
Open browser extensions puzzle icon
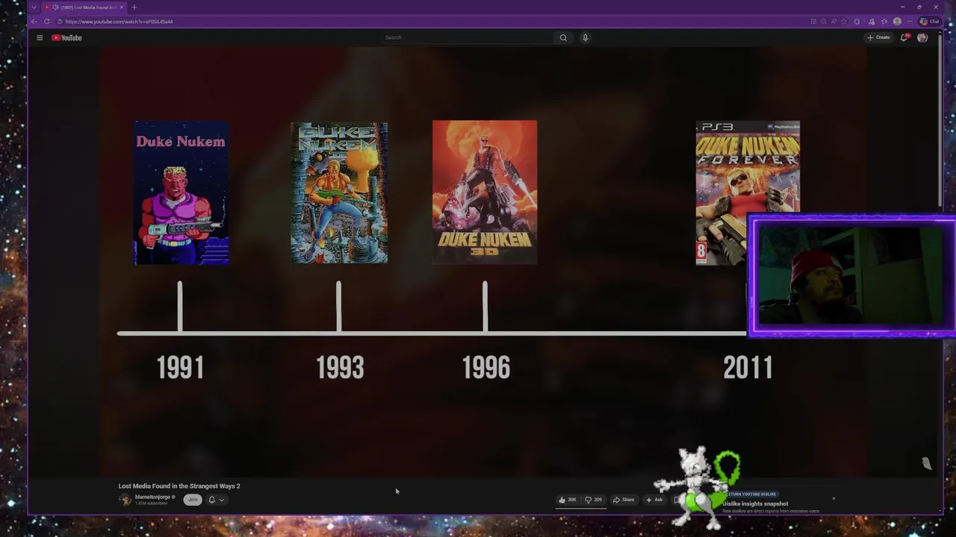pos(857,21)
